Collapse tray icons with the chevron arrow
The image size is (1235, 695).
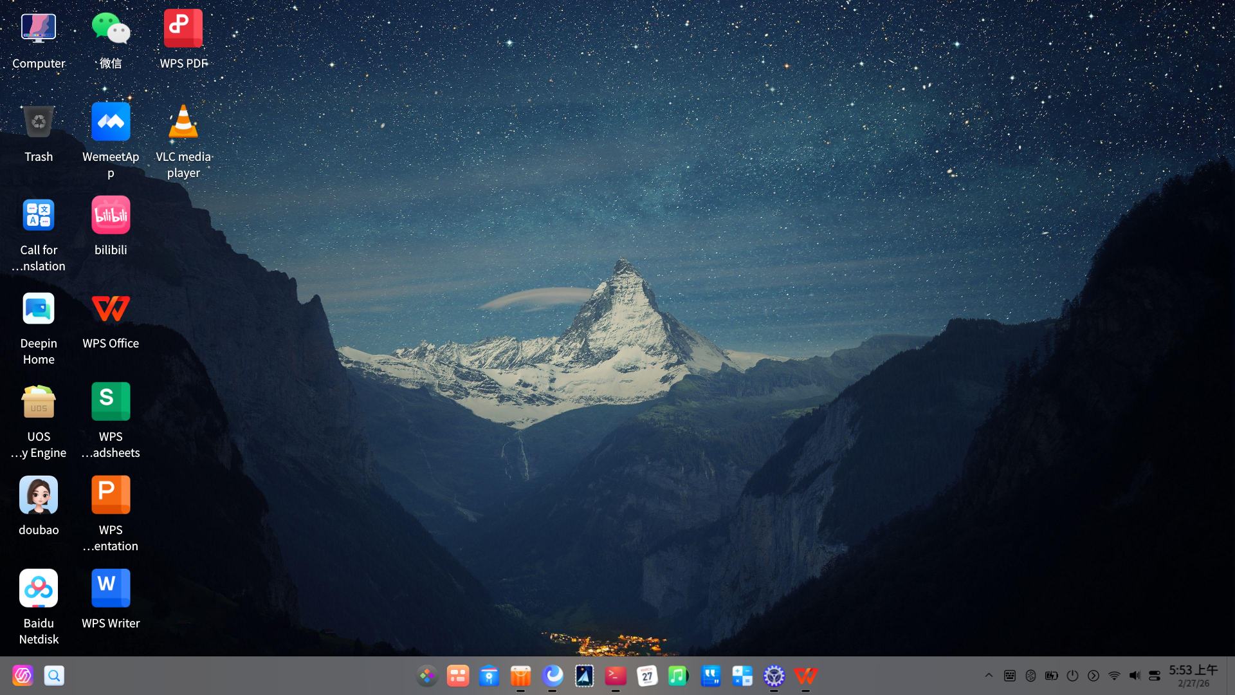[989, 676]
